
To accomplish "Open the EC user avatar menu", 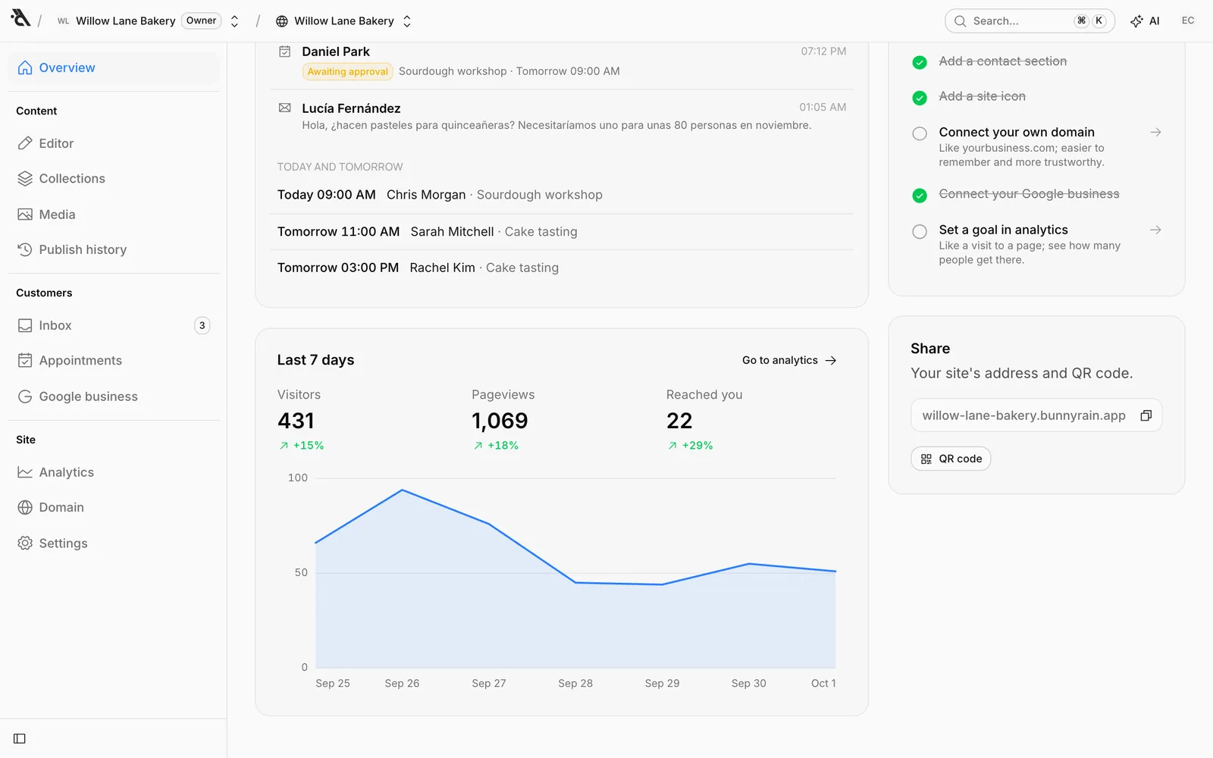I will (1188, 21).
